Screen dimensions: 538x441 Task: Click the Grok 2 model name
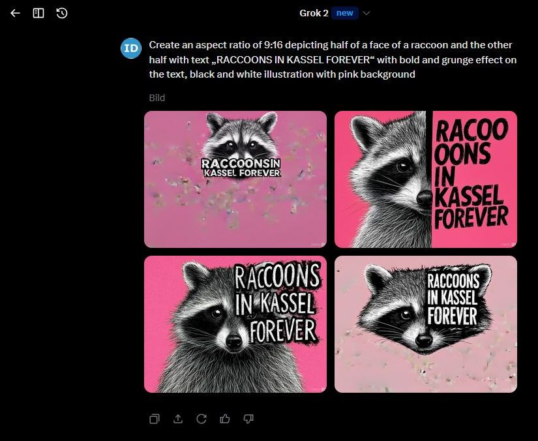pos(314,13)
